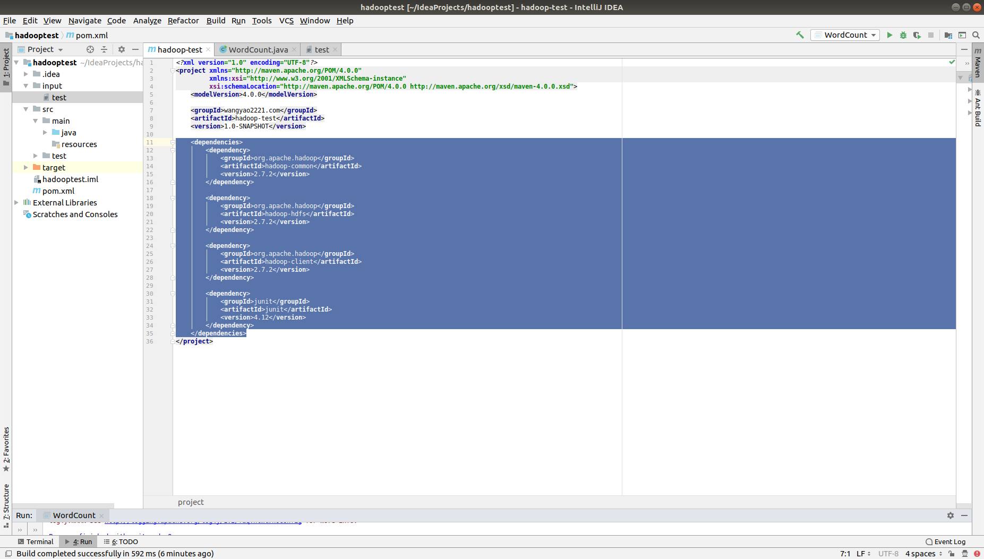Click the Scratches and Consoles entry
This screenshot has width=984, height=559.
tap(75, 214)
